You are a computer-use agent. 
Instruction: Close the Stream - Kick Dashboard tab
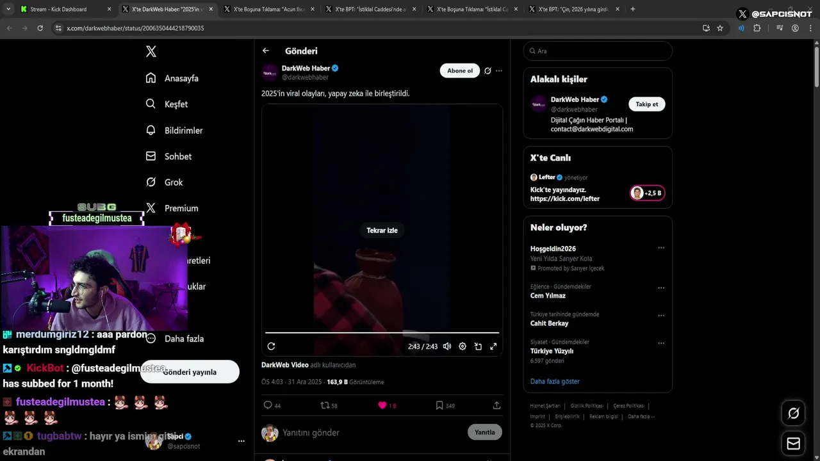[x=109, y=9]
